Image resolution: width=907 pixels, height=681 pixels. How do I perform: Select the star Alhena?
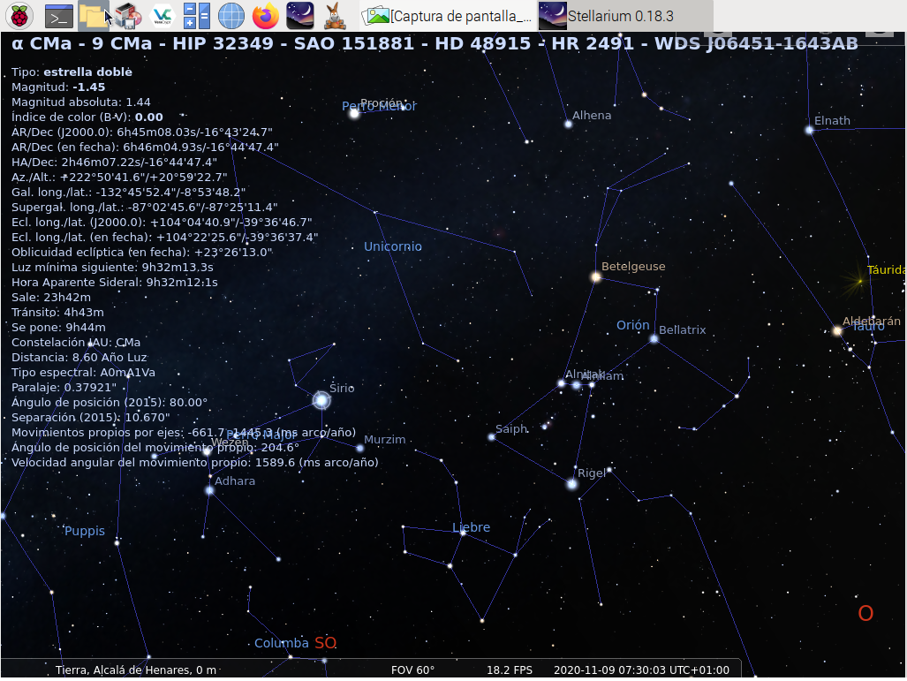coord(568,124)
